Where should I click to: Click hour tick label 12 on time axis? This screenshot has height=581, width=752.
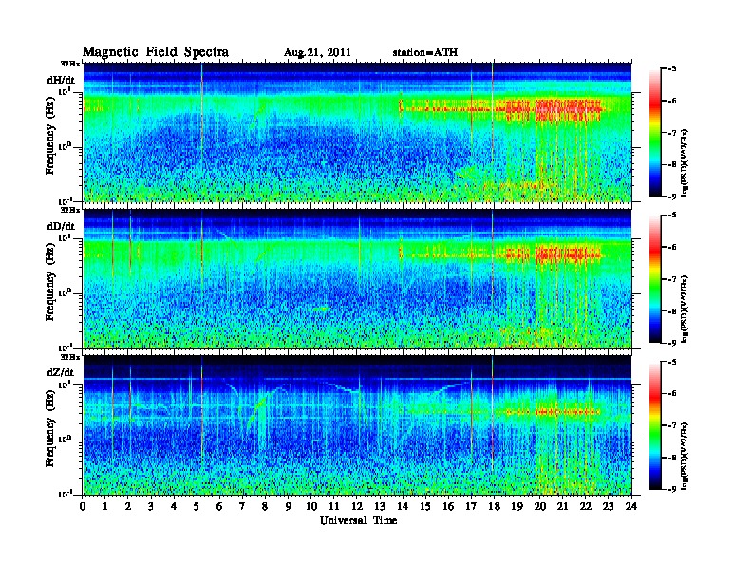357,506
